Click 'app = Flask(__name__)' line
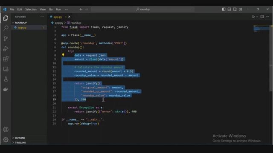The height and width of the screenshot is (153, 273). coord(78,35)
